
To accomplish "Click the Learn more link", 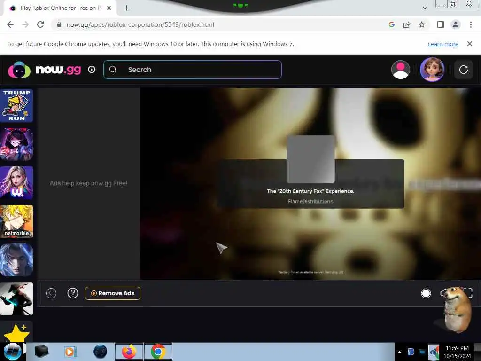I will [x=443, y=44].
